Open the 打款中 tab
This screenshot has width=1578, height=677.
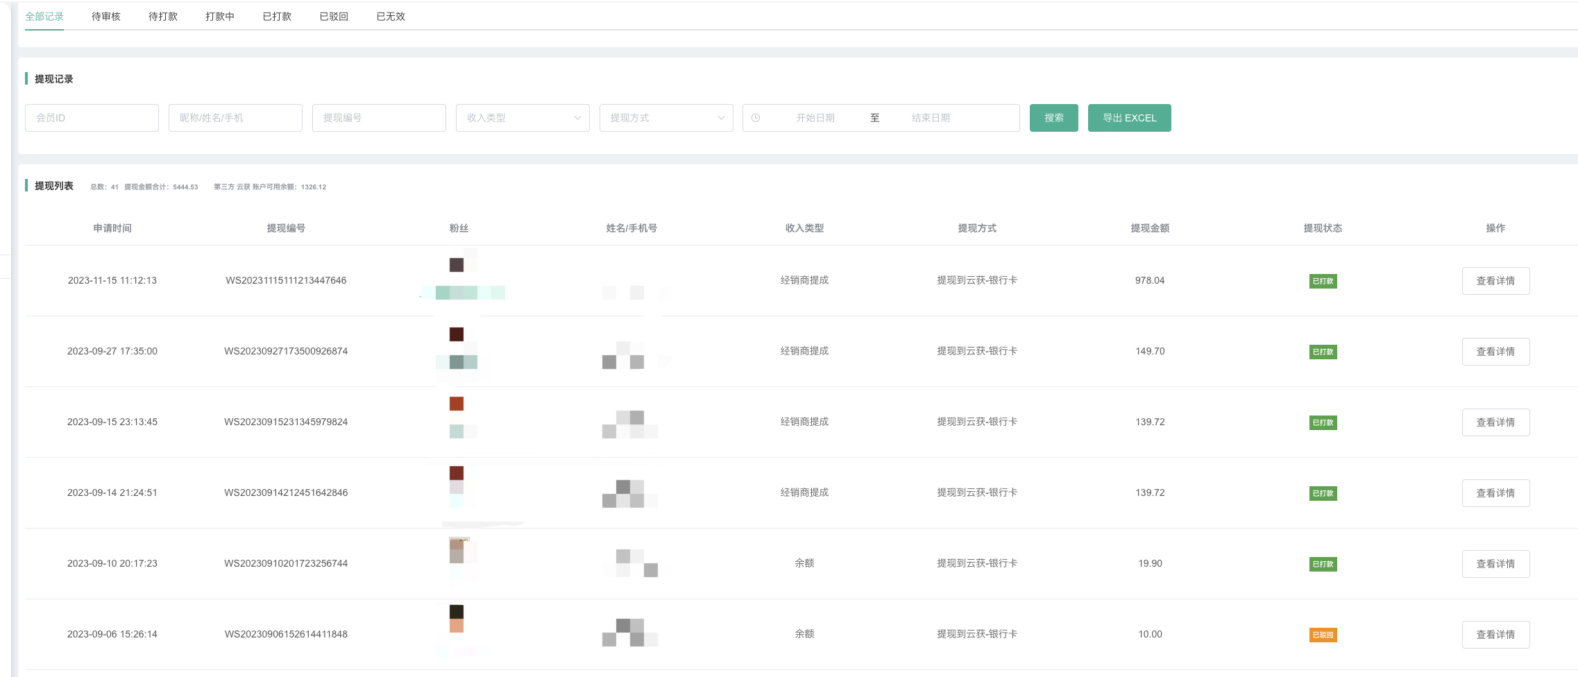pyautogui.click(x=220, y=17)
